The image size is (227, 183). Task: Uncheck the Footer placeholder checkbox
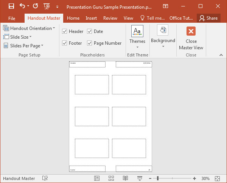(x=64, y=43)
